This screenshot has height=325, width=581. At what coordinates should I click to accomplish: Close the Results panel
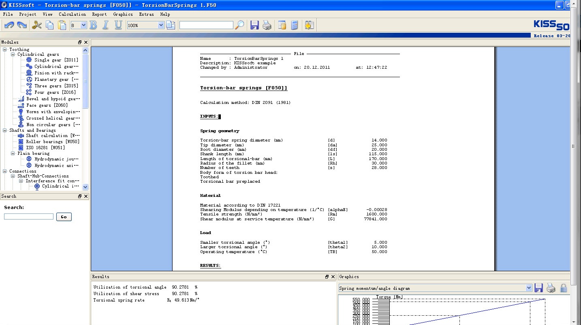[x=333, y=277]
